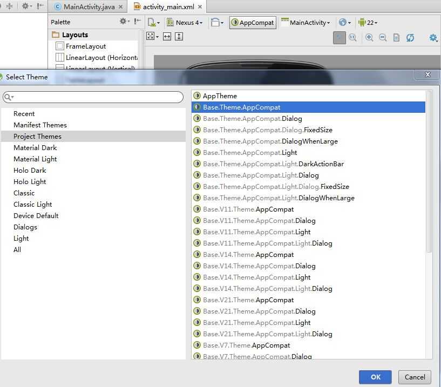The width and height of the screenshot is (441, 387).
Task: Confirm theme selection with OK
Action: (x=375, y=377)
